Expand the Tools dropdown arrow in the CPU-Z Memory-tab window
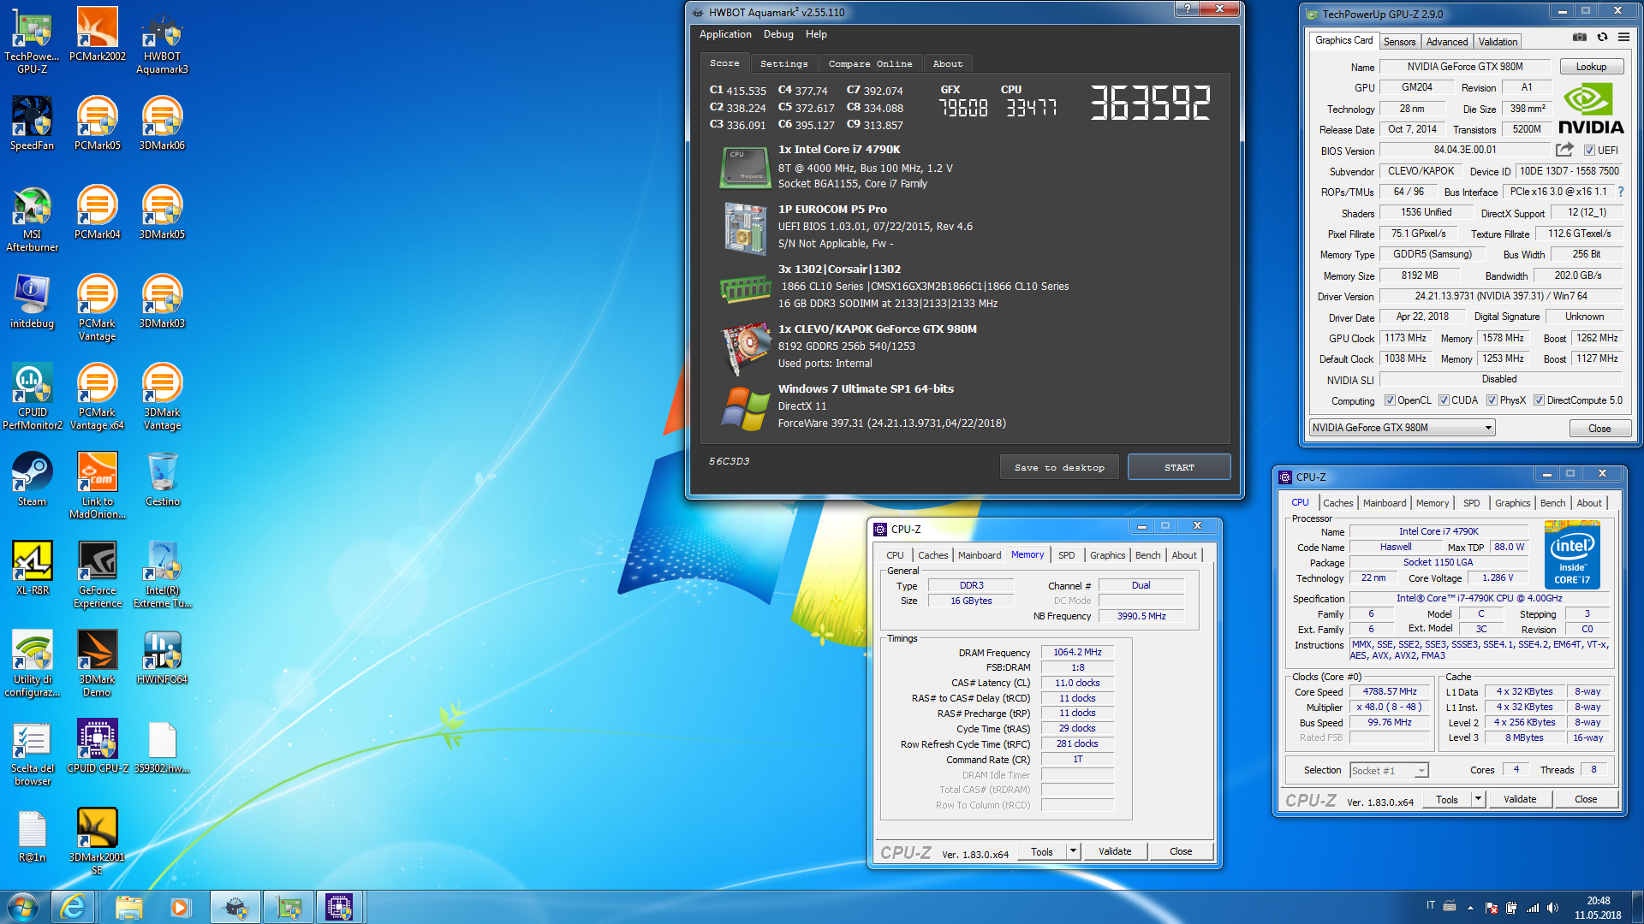The height and width of the screenshot is (924, 1644). coord(1073,851)
